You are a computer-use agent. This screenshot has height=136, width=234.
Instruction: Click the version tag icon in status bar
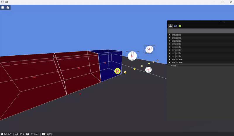[2, 134]
